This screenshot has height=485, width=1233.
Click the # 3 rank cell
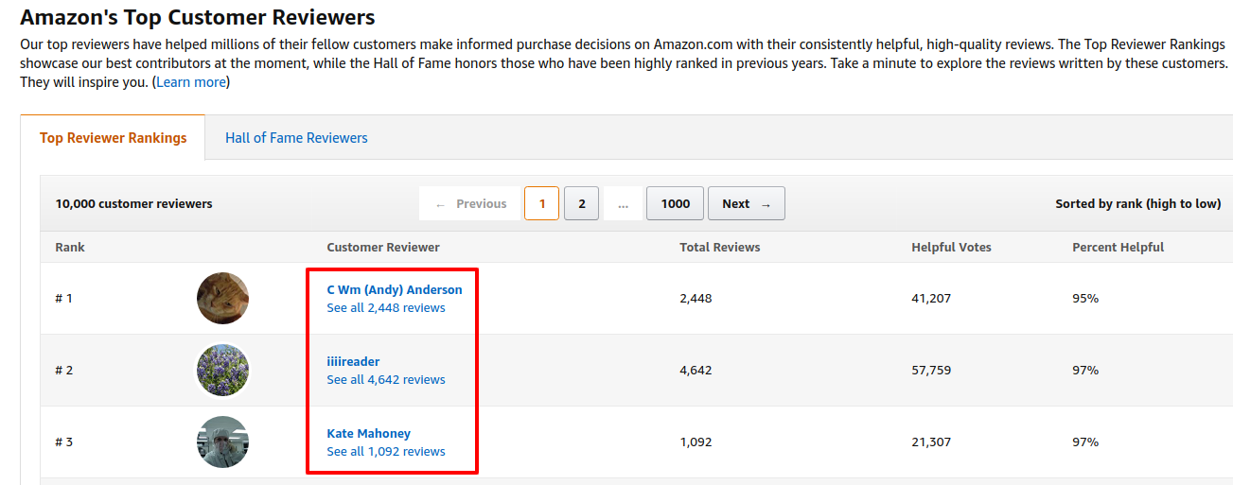64,442
